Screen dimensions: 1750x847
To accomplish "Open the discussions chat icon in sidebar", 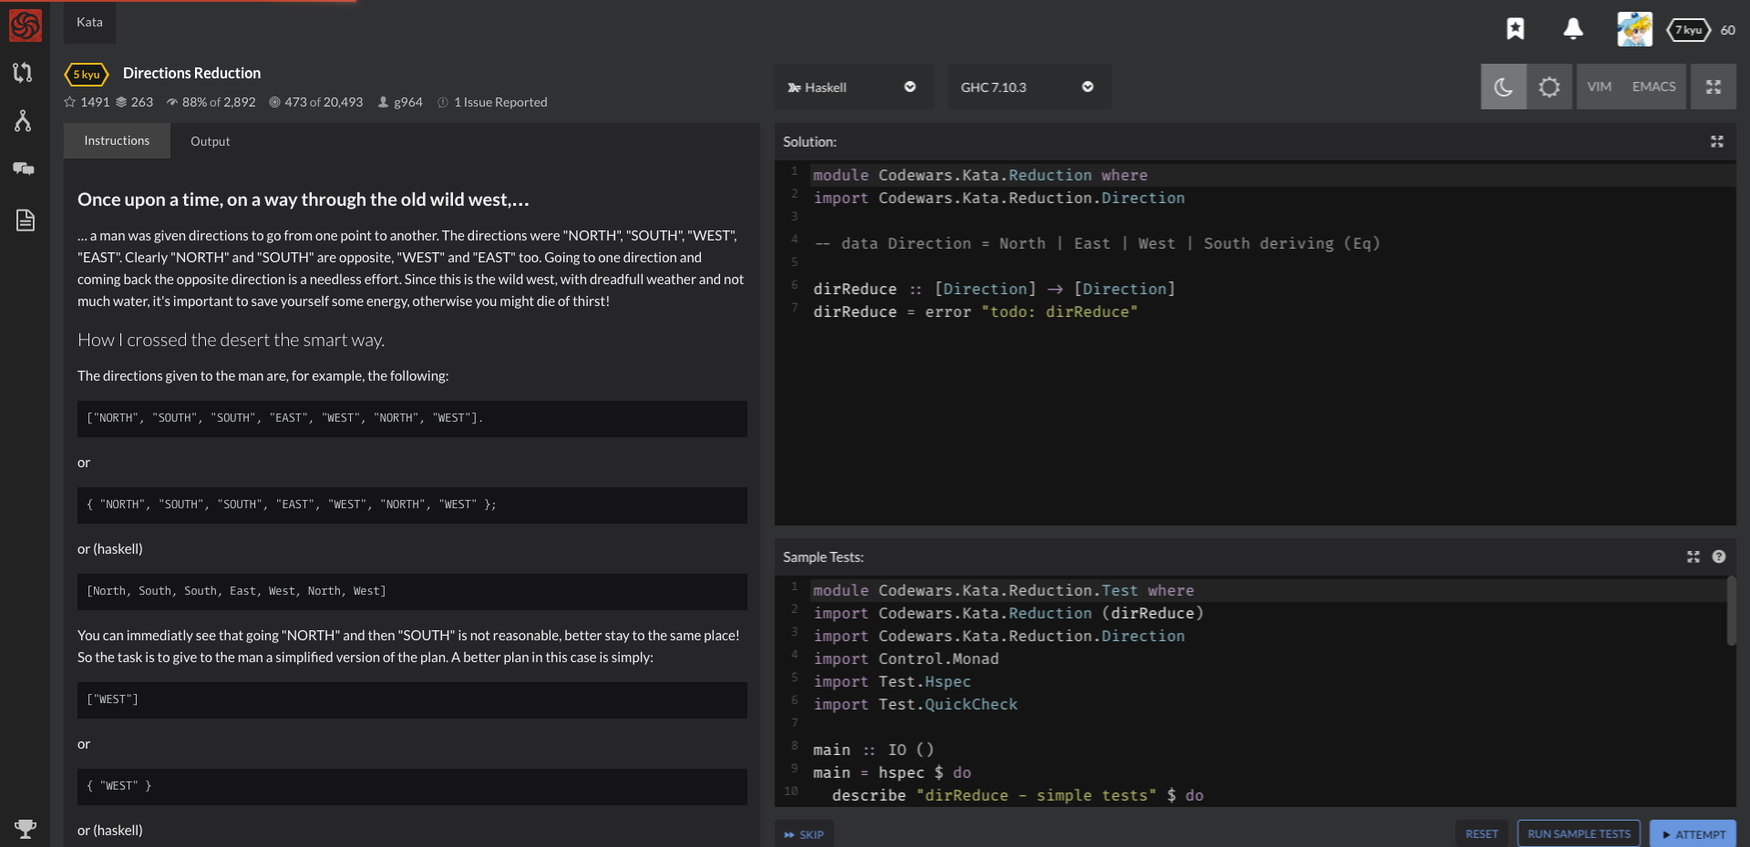I will tap(24, 168).
